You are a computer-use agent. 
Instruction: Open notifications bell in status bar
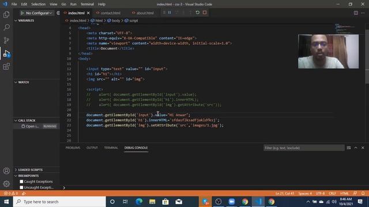[x=363, y=193]
